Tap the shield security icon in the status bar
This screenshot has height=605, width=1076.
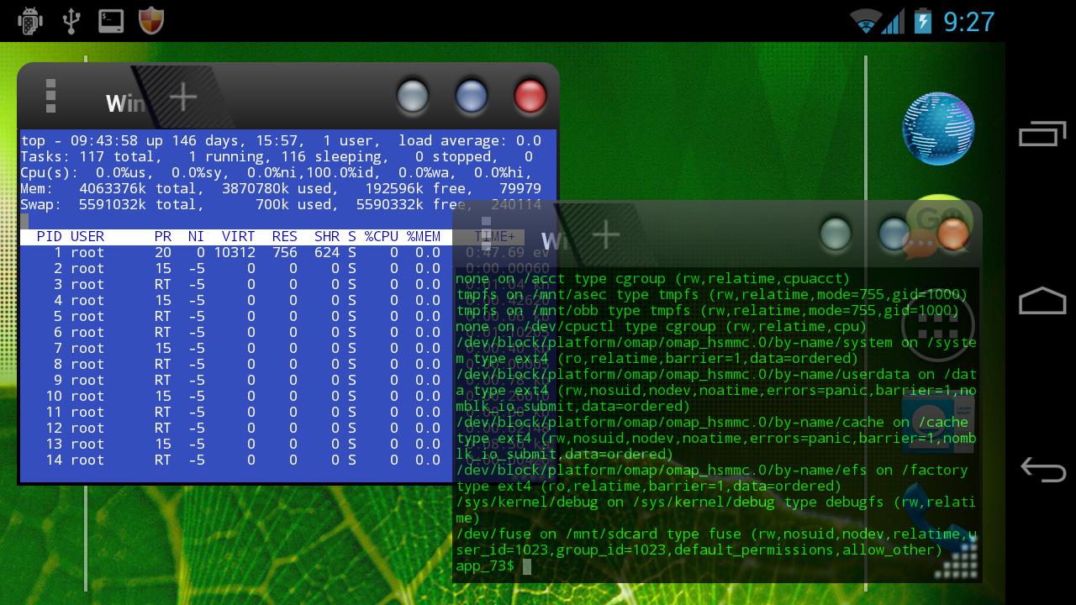(x=150, y=20)
